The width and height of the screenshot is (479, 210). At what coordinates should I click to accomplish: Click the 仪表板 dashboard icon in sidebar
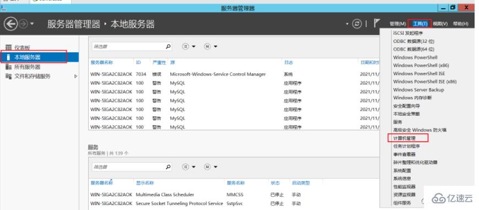click(9, 48)
